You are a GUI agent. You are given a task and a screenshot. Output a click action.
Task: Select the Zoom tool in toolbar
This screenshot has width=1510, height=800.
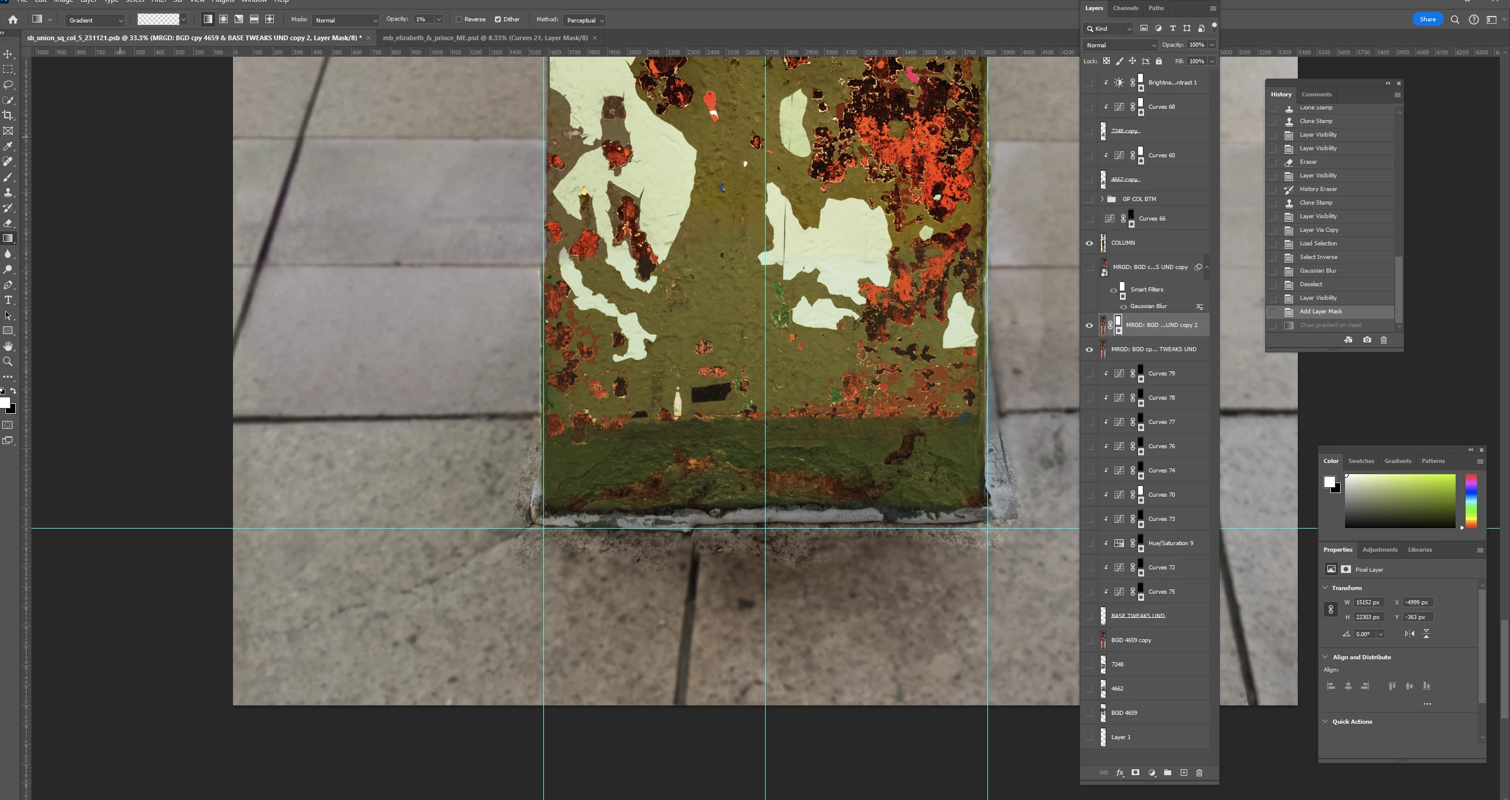8,361
